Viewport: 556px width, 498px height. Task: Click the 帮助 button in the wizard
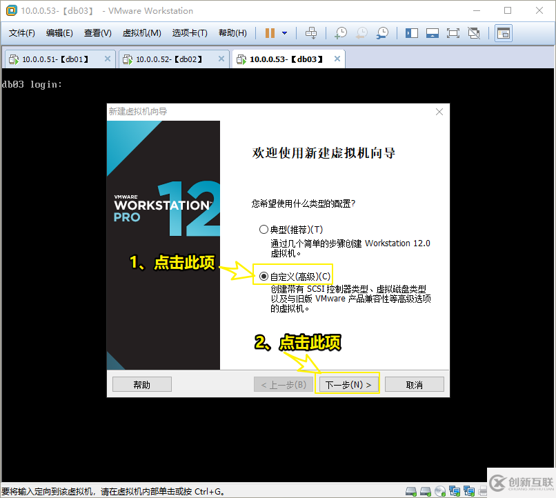coord(142,384)
